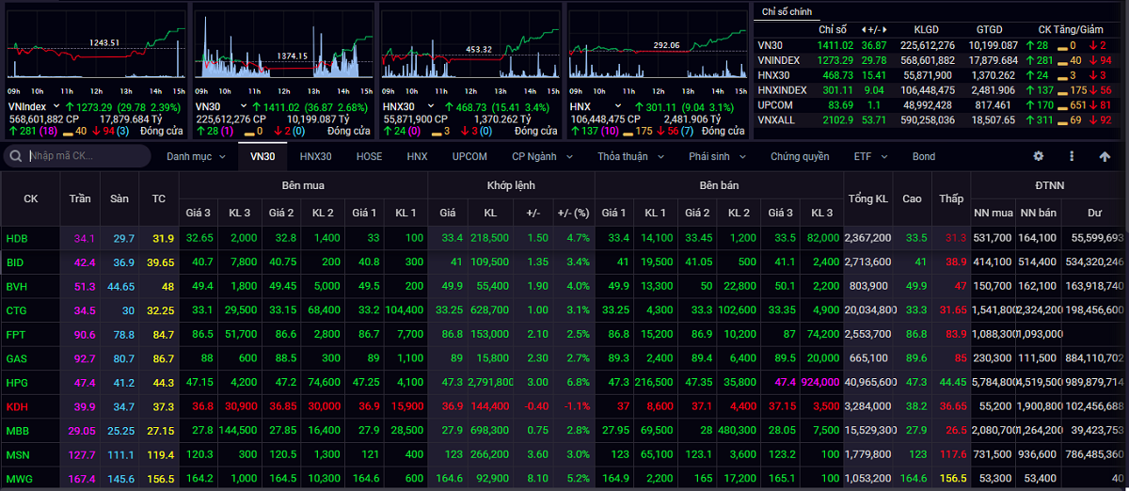Click the MWG ceiling price 167.4

[x=83, y=479]
